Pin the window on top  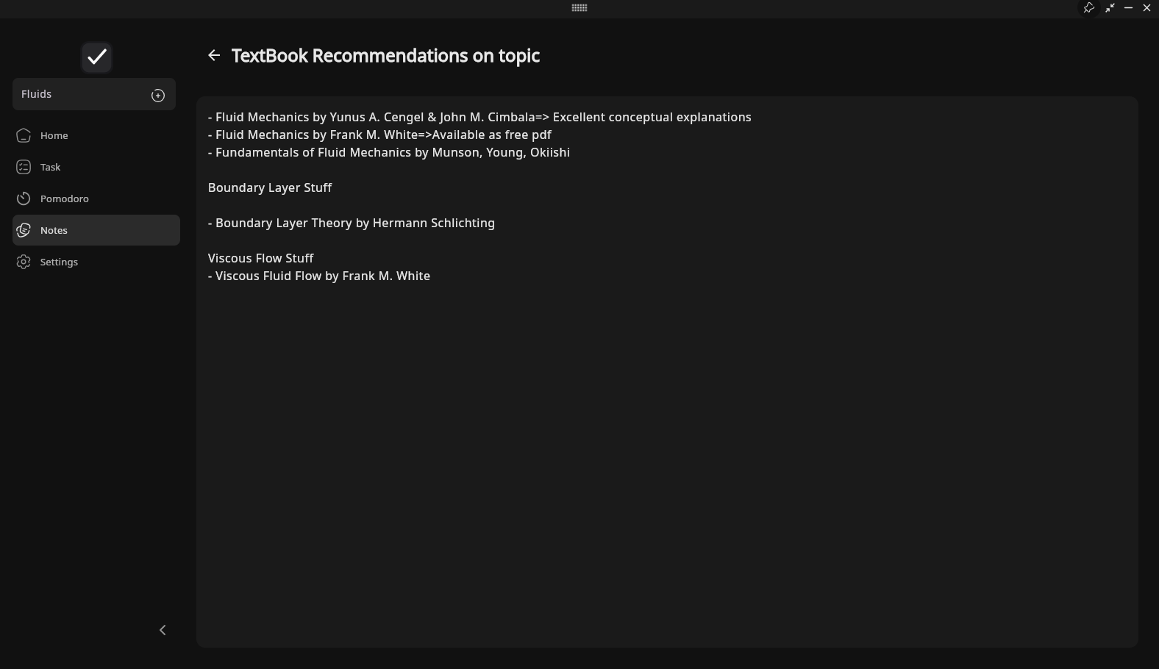[x=1089, y=7]
